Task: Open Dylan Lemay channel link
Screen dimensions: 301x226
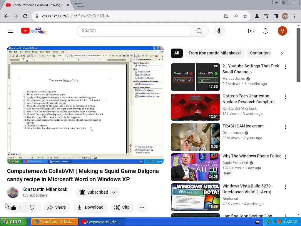Action: tap(233, 133)
